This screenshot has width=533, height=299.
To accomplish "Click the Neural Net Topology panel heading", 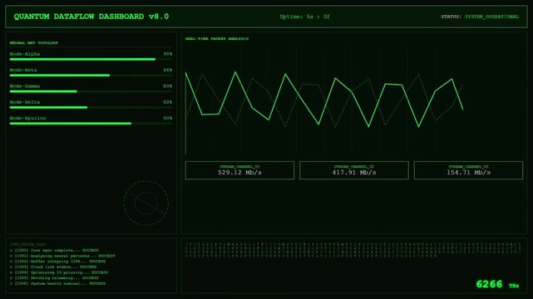I will 34,43.
